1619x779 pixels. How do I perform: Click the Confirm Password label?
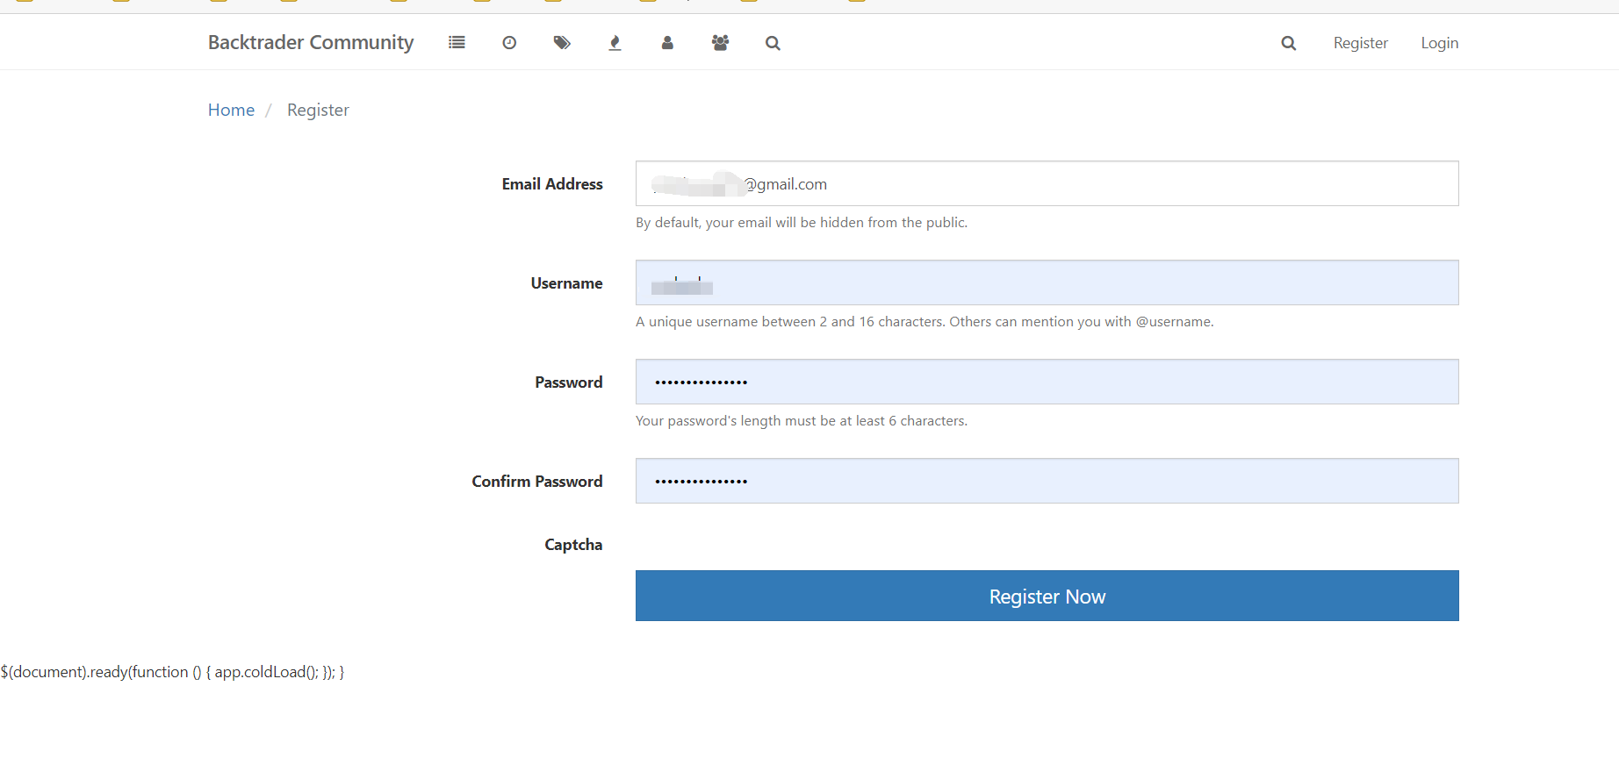pos(537,481)
